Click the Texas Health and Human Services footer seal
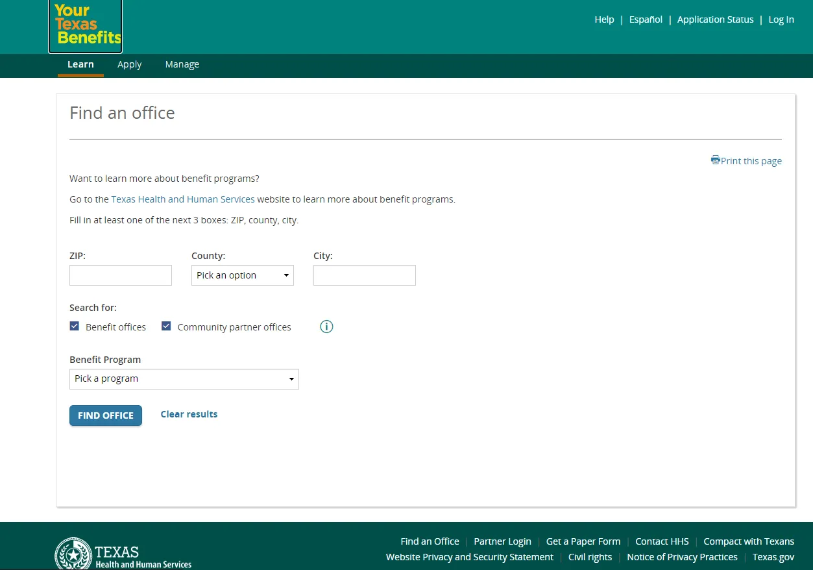The image size is (813, 570). 73,553
